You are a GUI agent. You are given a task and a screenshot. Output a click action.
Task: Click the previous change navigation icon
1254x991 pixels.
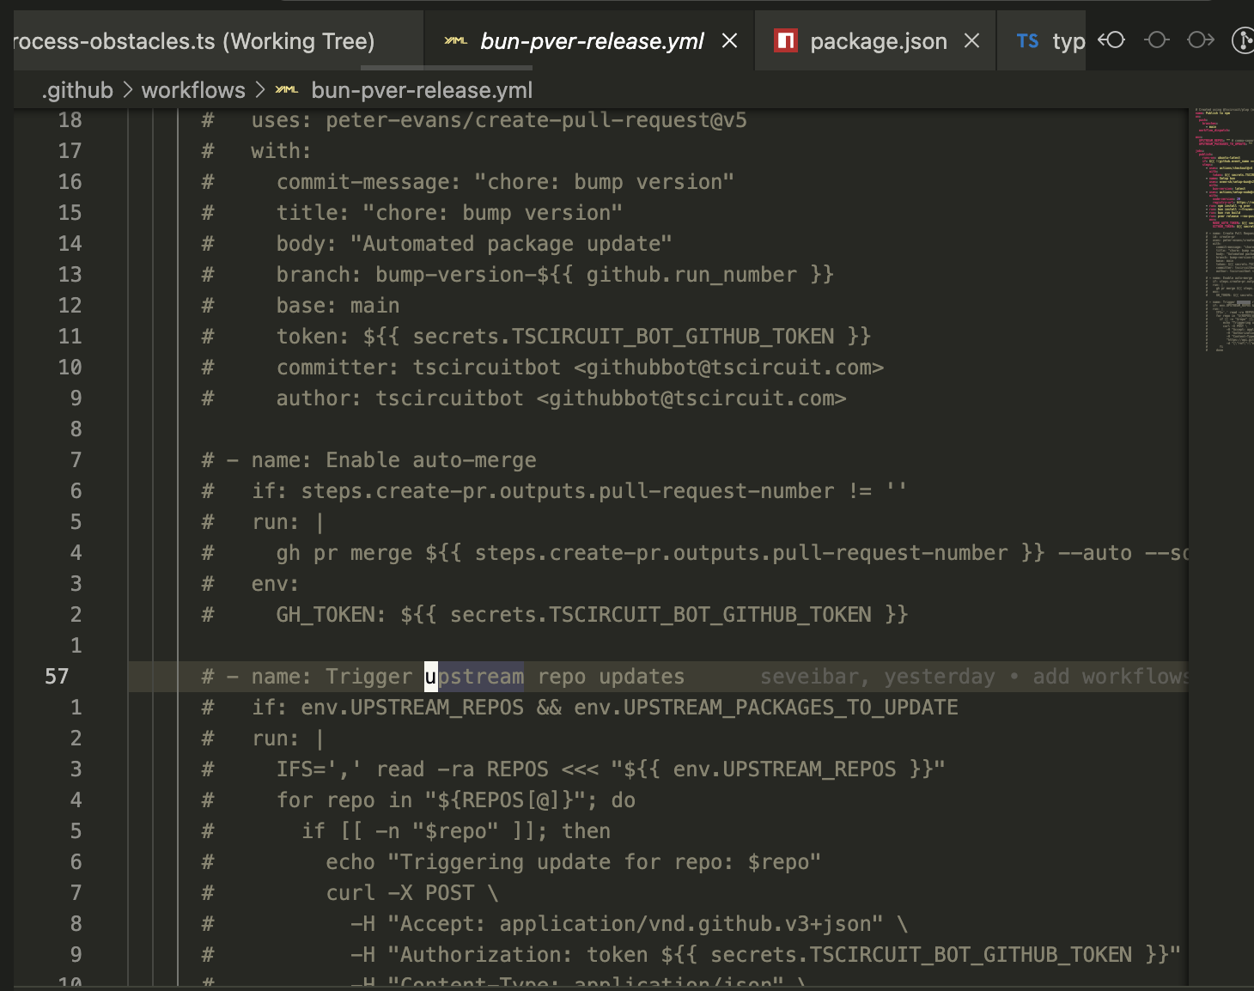coord(1111,40)
